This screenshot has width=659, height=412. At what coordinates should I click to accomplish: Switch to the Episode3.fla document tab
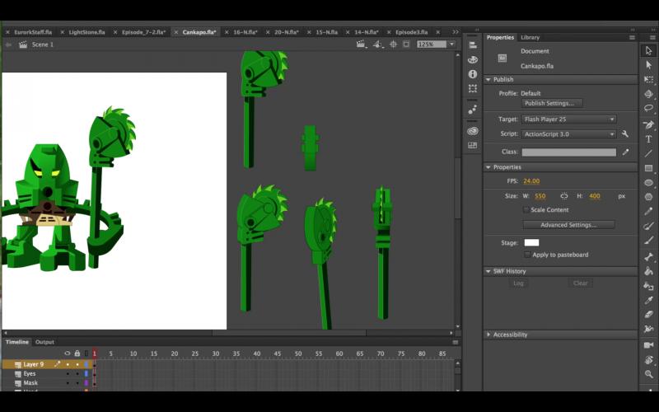coord(411,32)
